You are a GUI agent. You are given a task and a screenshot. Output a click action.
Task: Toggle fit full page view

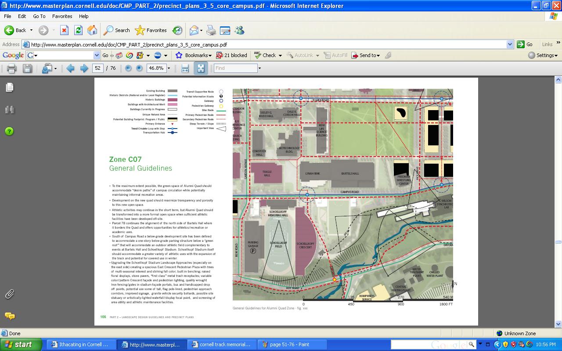pyautogui.click(x=201, y=68)
